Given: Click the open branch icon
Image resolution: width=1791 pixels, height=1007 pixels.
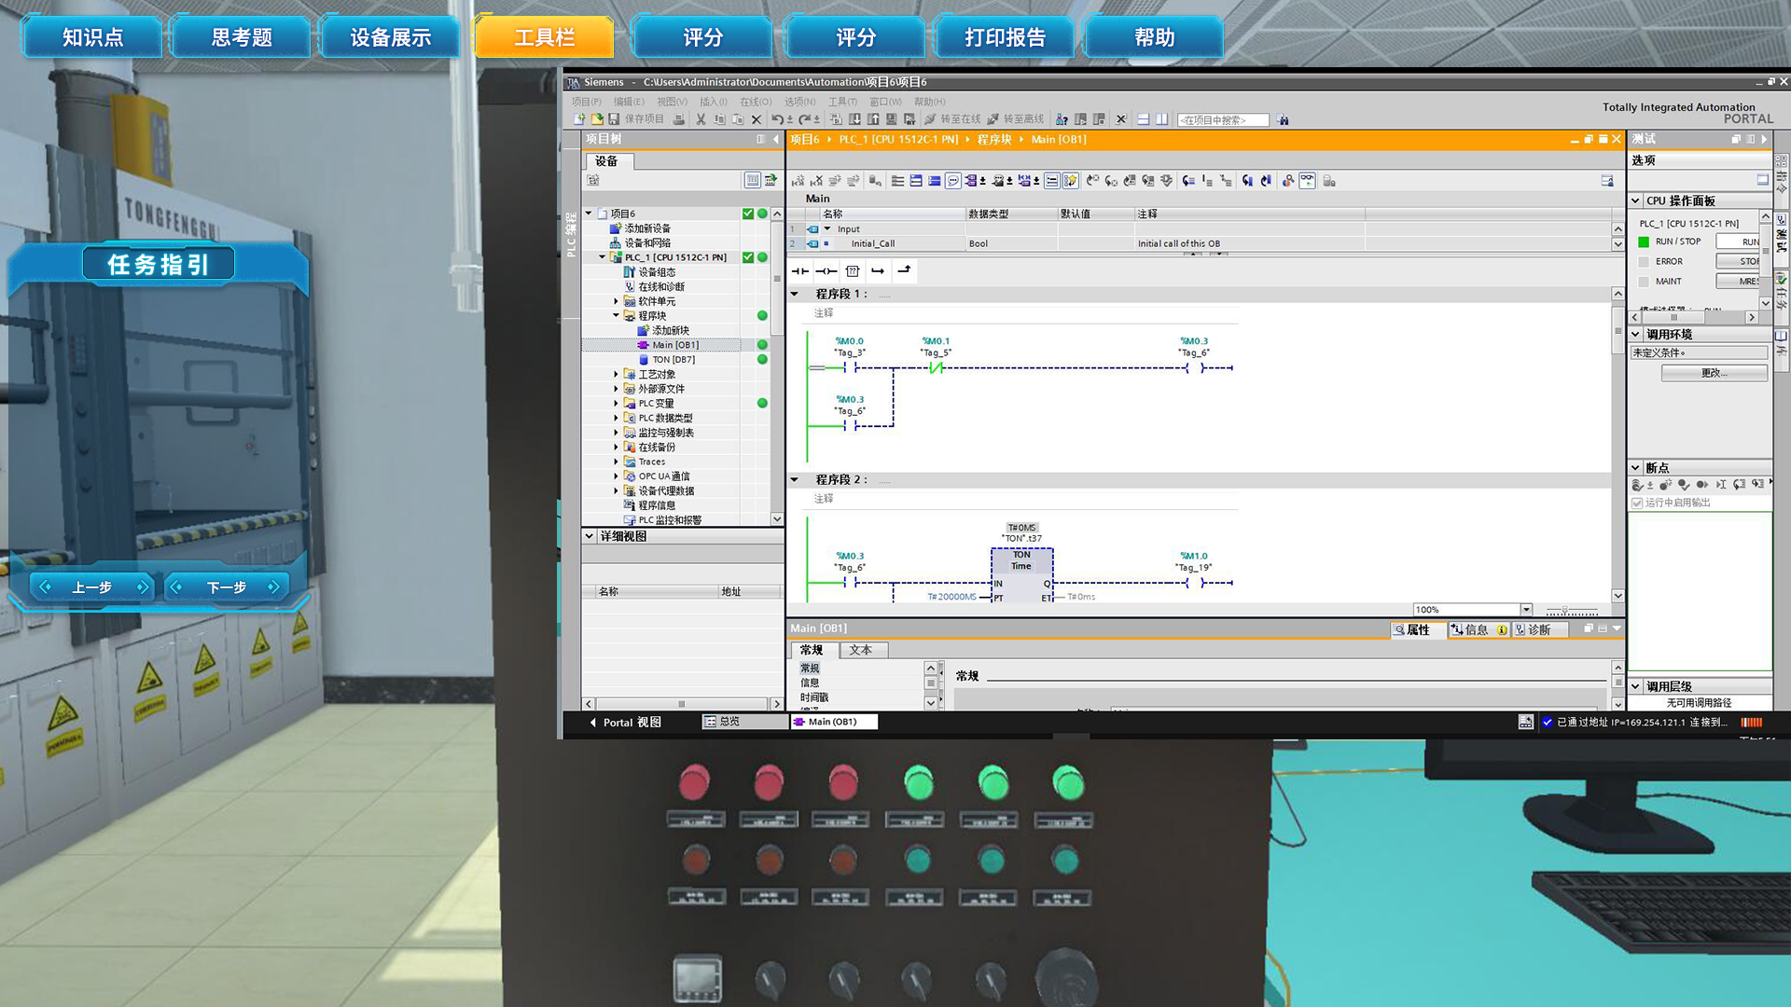Looking at the screenshot, I should pos(878,271).
